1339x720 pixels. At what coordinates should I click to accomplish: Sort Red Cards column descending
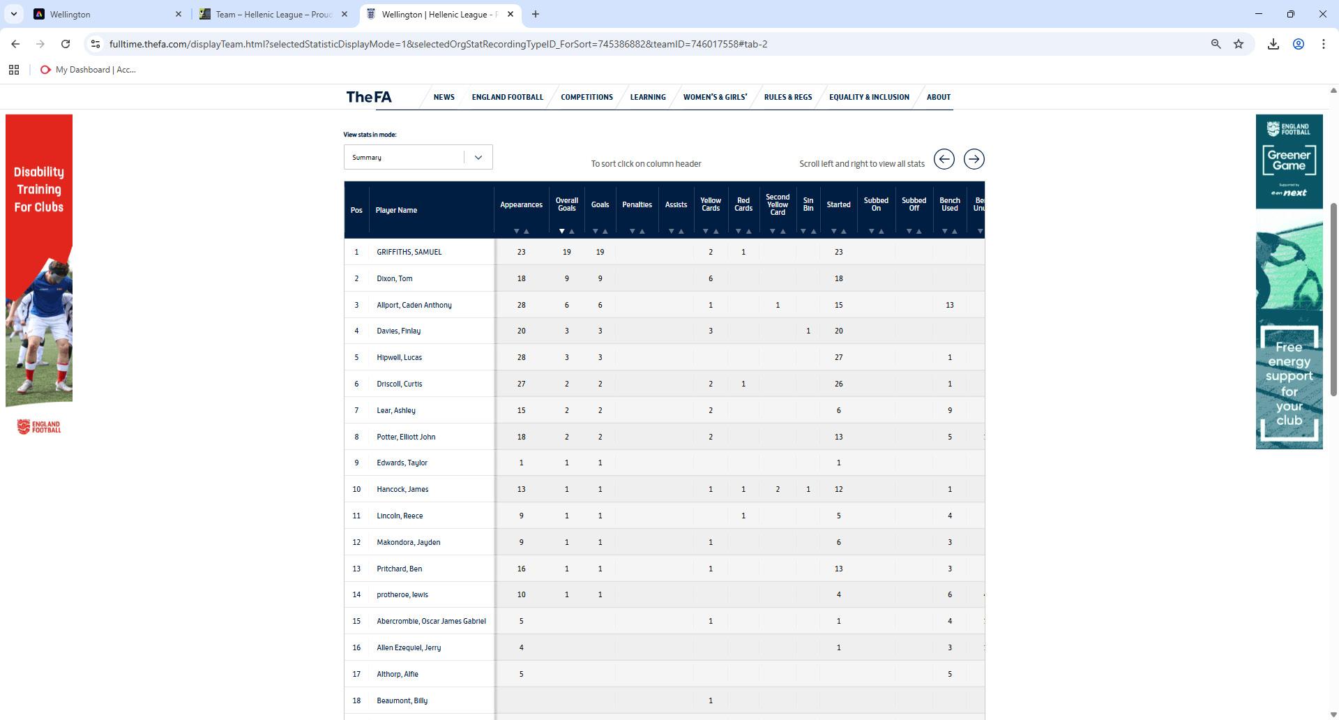tap(739, 231)
